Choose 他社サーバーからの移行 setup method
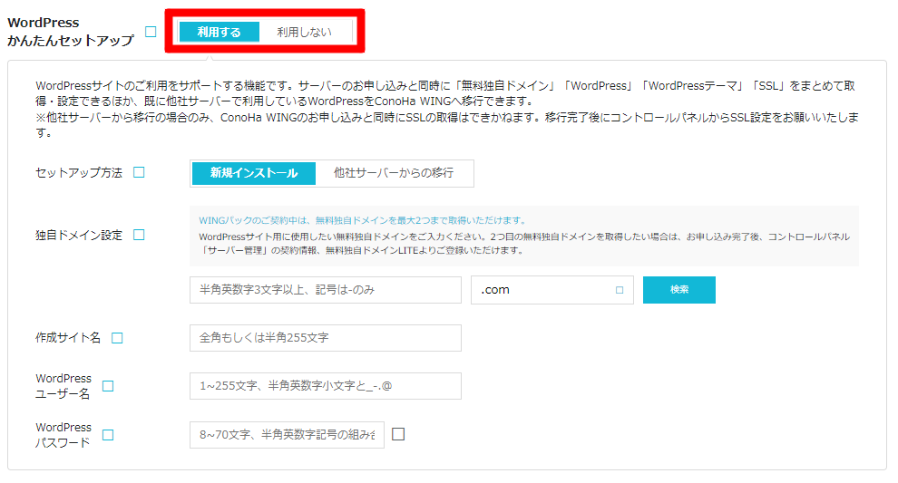898x483 pixels. [x=394, y=173]
